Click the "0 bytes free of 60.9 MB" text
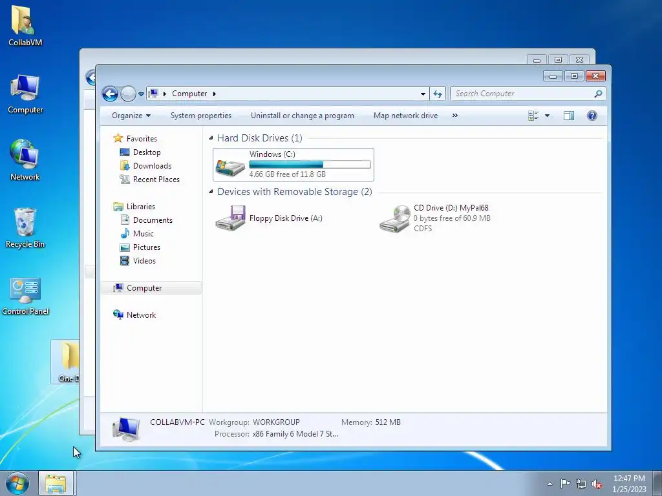The height and width of the screenshot is (496, 662). coord(452,218)
